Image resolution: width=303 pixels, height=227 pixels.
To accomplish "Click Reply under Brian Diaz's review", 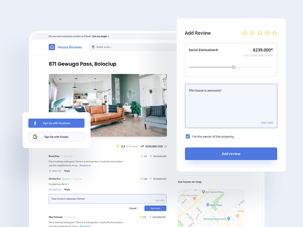I will pos(67,171).
